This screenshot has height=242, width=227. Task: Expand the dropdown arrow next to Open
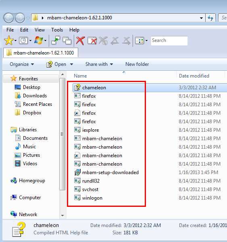pos(71,64)
